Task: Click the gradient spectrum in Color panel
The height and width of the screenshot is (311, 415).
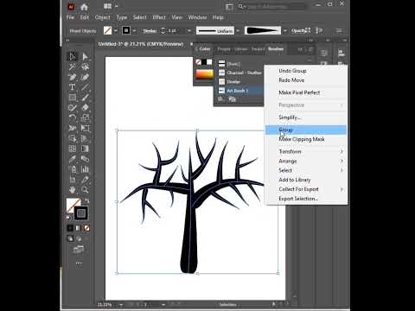Action: click(205, 74)
